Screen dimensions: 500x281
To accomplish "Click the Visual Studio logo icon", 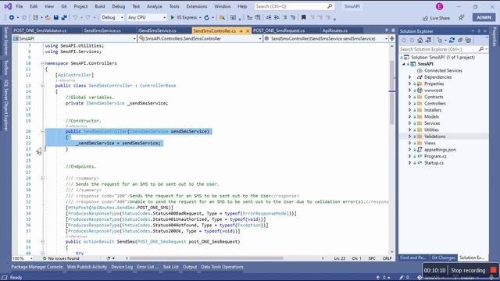I will [x=8, y=6].
